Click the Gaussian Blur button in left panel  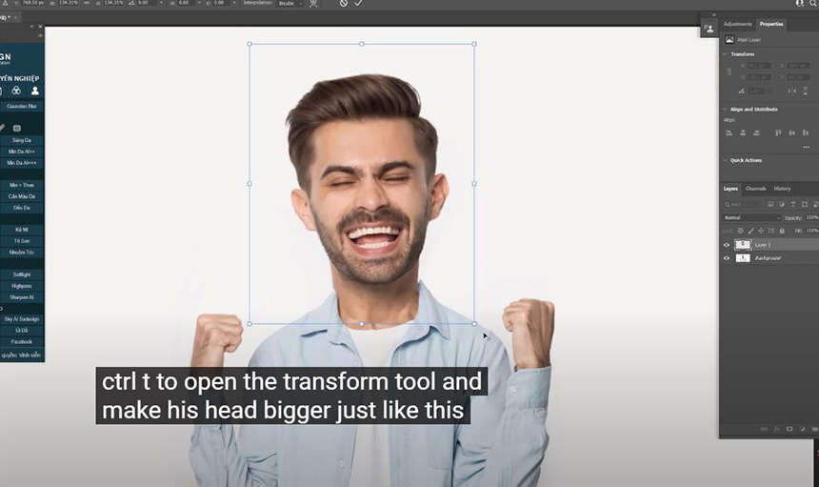tap(22, 107)
